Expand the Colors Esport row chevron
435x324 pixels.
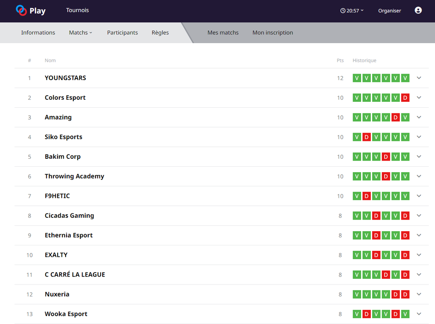pos(419,97)
